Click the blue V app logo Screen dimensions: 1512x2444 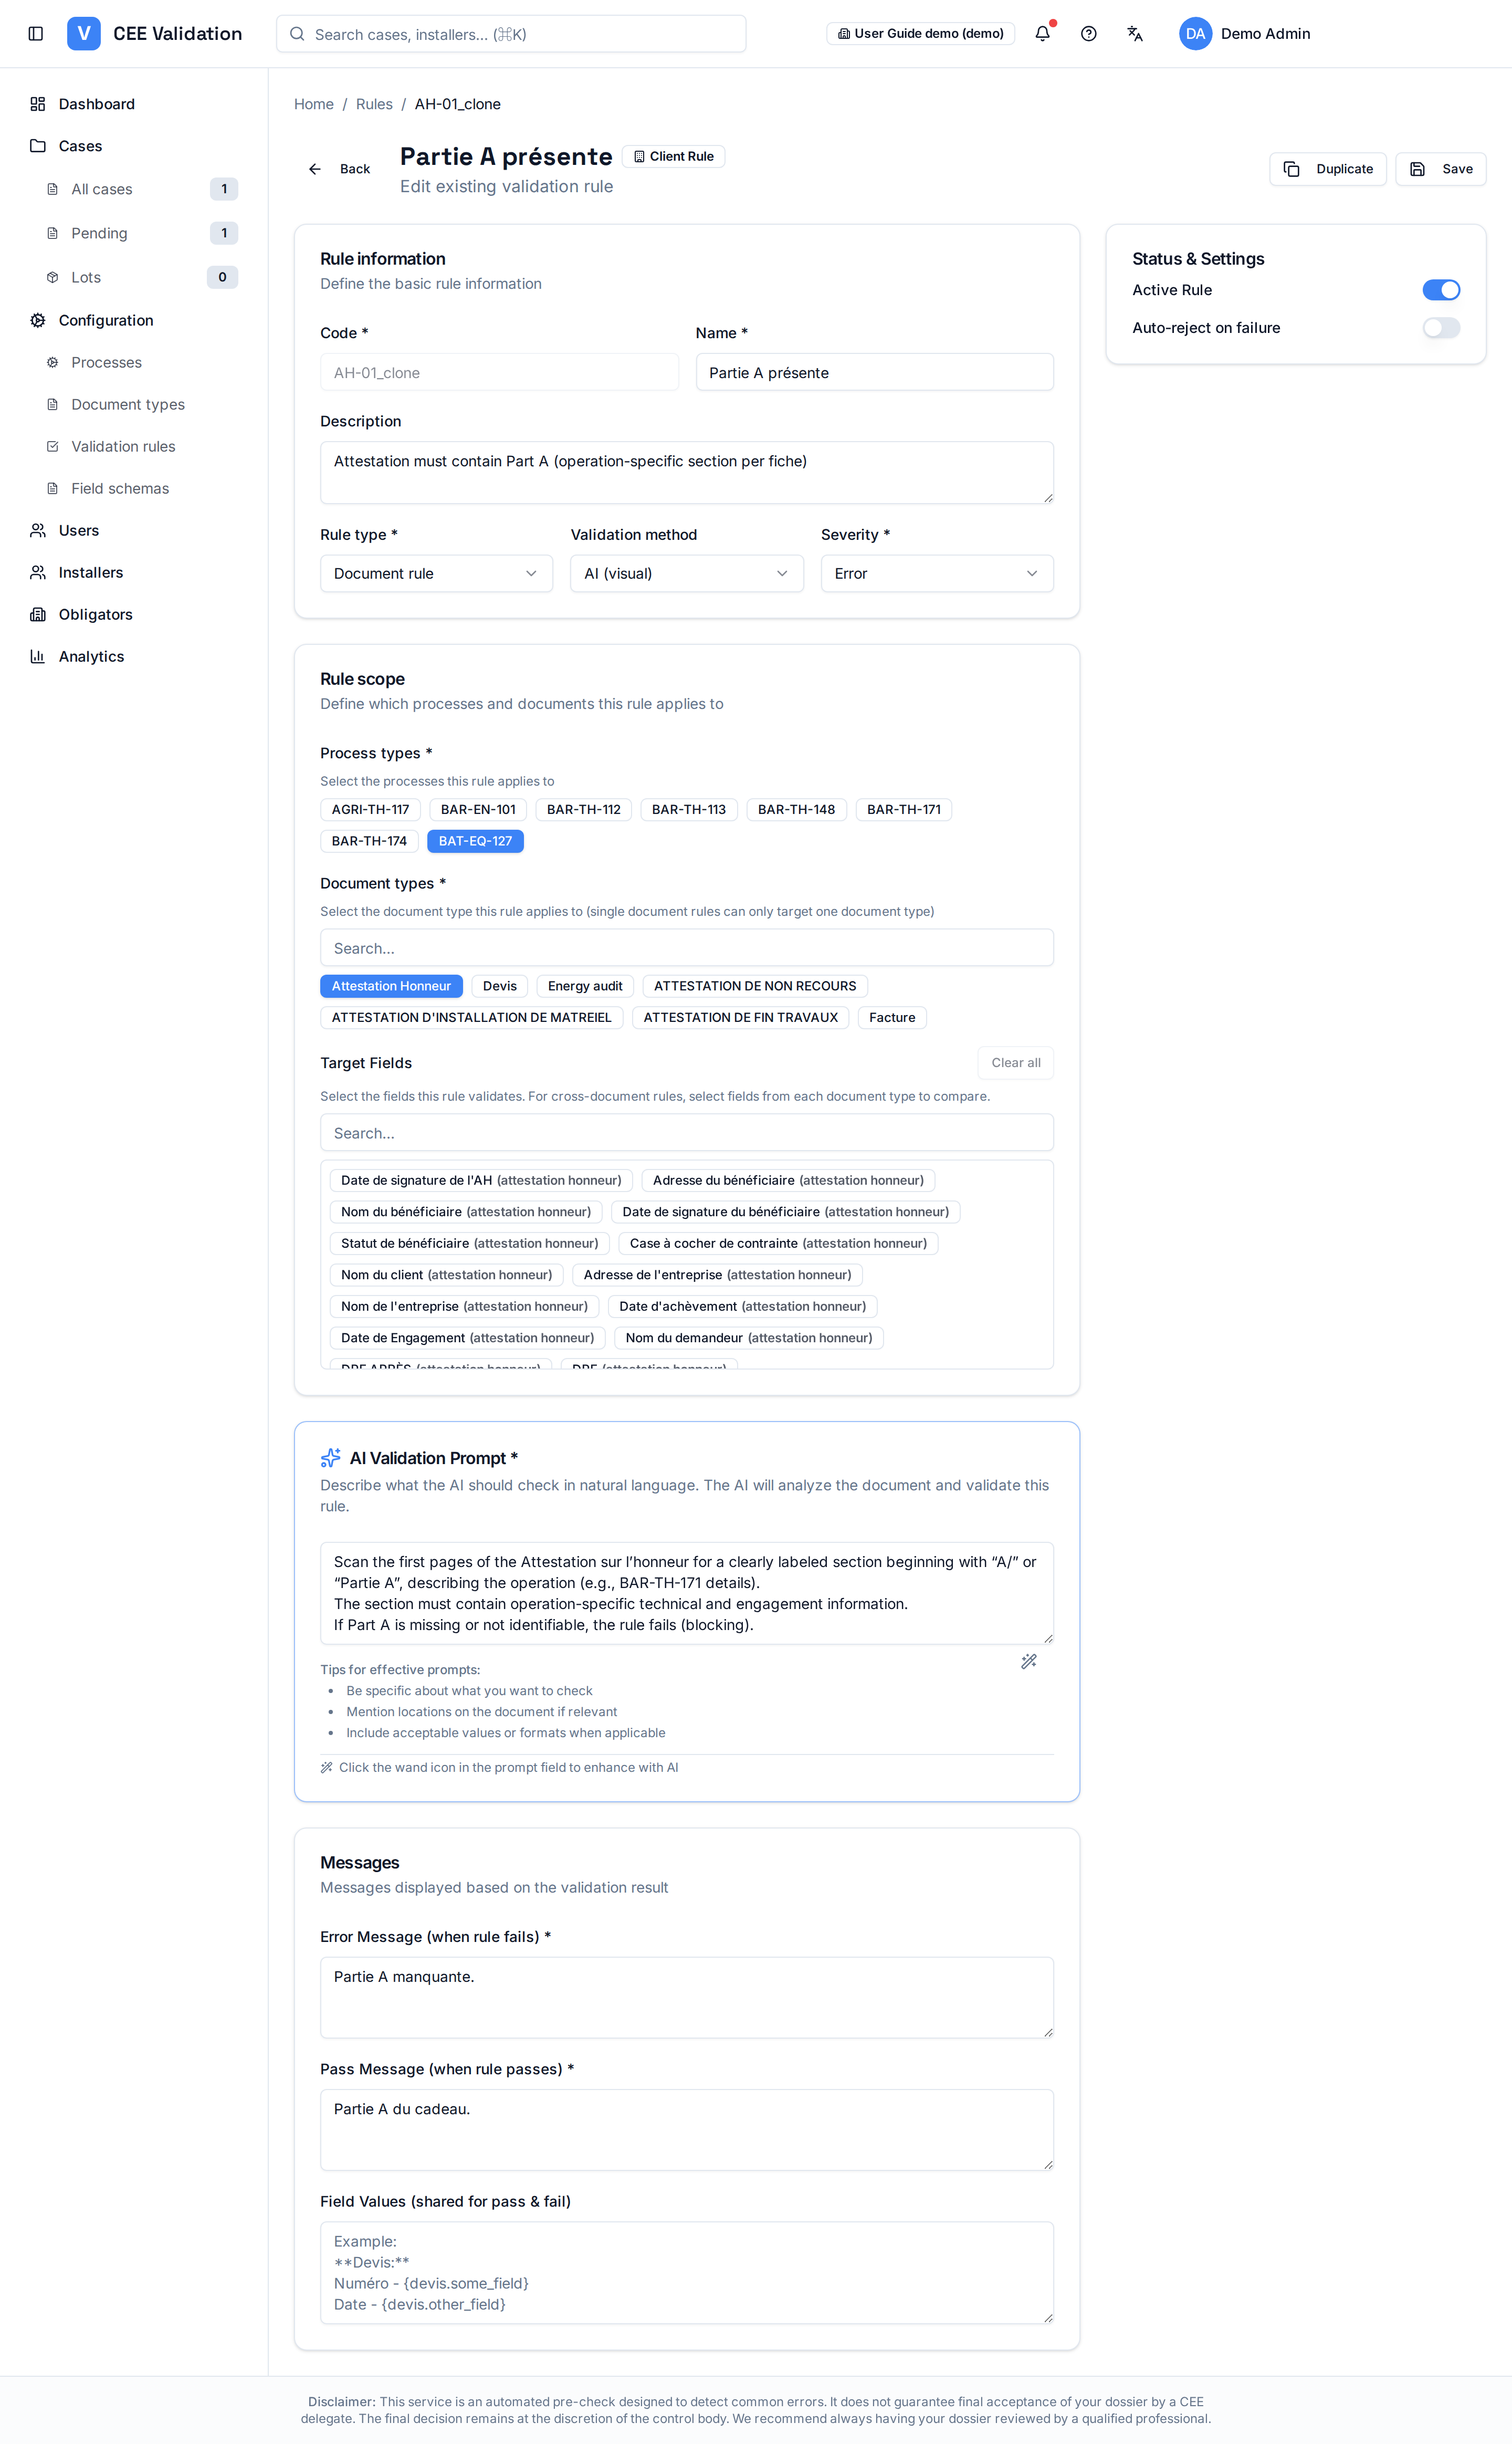pyautogui.click(x=84, y=34)
